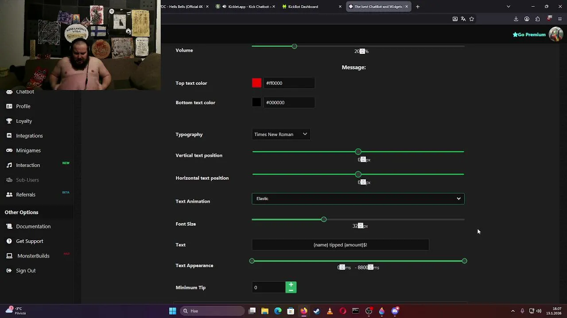Click the Font Size slider handle
The height and width of the screenshot is (318, 567).
[324, 220]
